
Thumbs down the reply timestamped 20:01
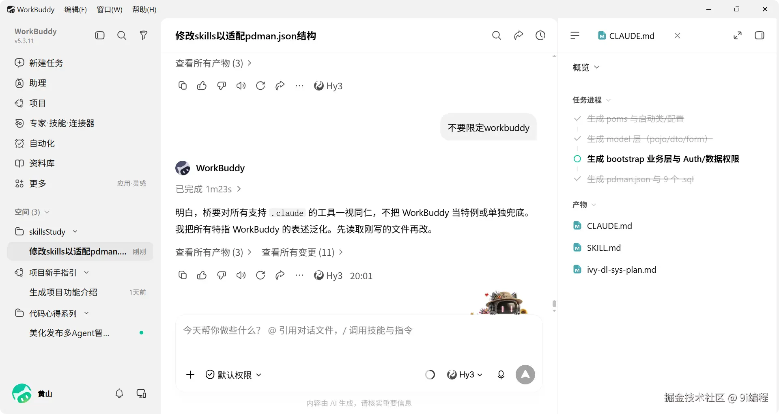[x=222, y=276]
